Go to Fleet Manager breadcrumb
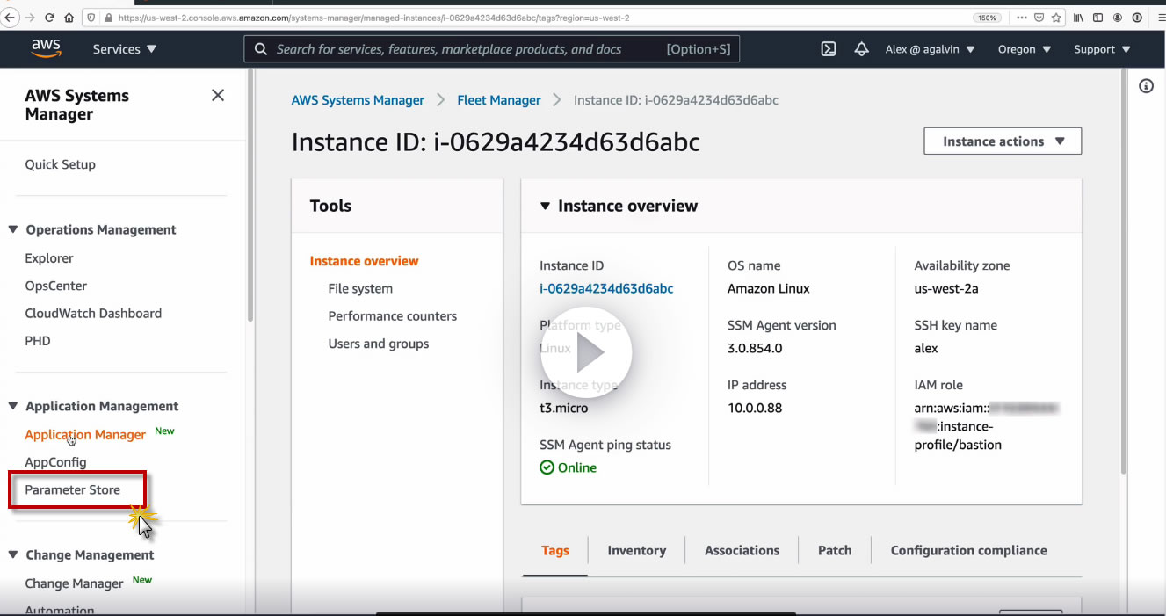This screenshot has width=1166, height=616. [499, 100]
